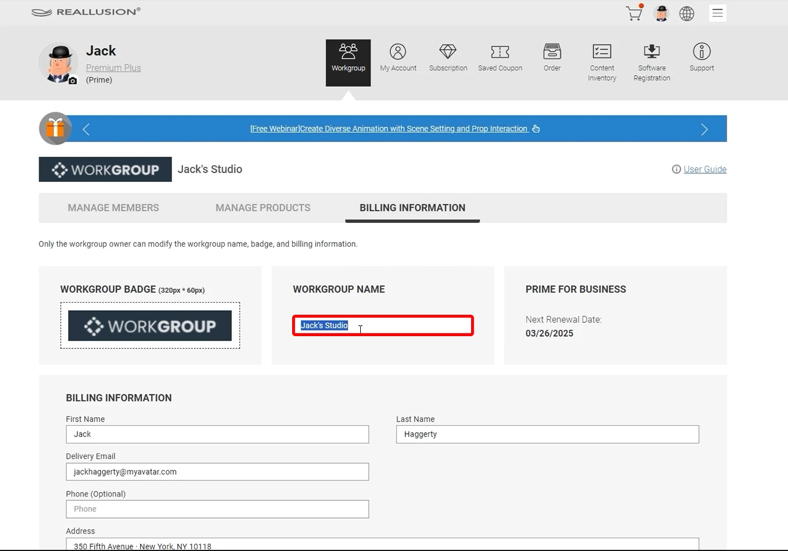Go to the Subscription page
Viewport: 788px width, 551px height.
click(x=448, y=58)
